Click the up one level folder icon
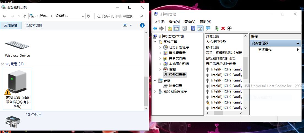The height and width of the screenshot is (133, 304). click(170, 28)
